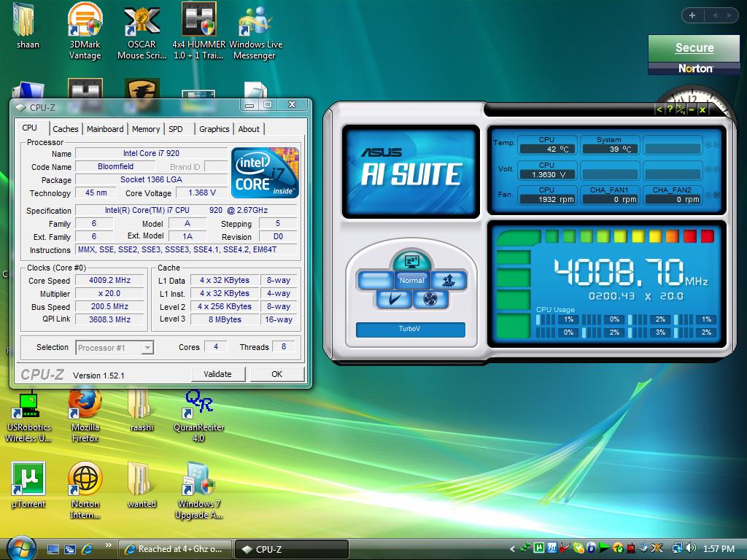Screen dimensions: 747x560
Task: Launch Norton Internet Security desktop shortcut
Action: (85, 491)
